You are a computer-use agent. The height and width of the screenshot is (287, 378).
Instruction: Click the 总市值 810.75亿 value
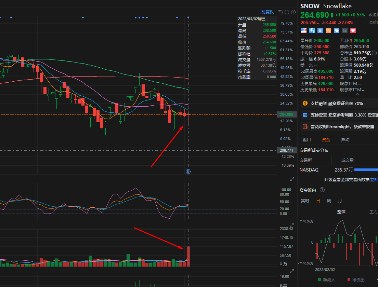coord(362,53)
